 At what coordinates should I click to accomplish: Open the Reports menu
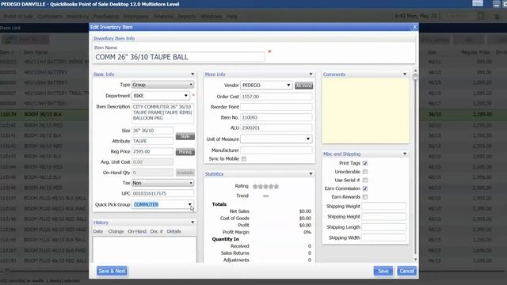[187, 16]
